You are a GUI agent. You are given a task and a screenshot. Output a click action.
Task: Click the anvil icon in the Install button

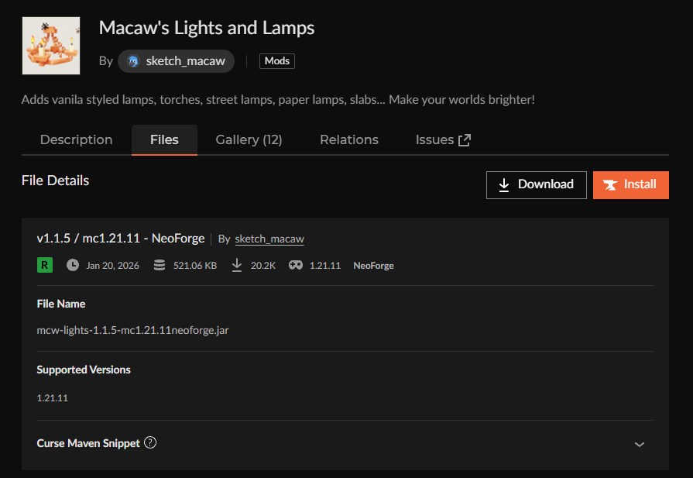click(611, 185)
